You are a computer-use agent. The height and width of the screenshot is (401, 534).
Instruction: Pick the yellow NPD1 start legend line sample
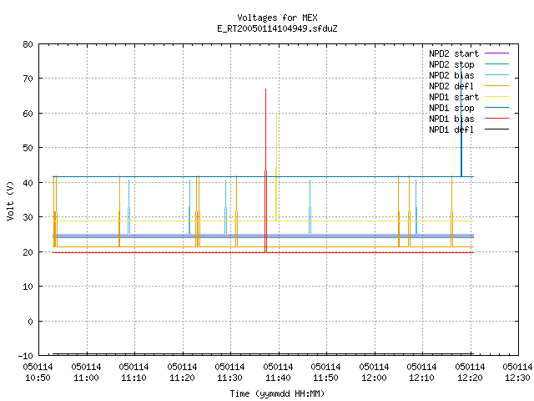tap(496, 97)
